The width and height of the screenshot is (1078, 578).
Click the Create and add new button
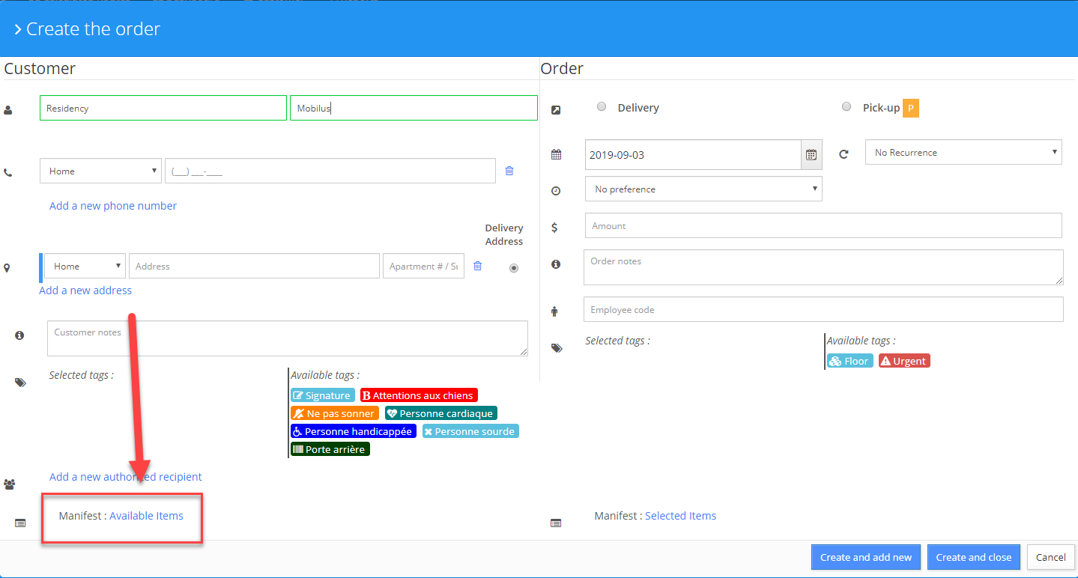pyautogui.click(x=866, y=557)
